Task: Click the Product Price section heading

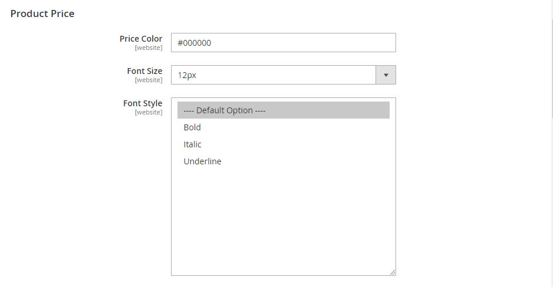Action: [42, 13]
